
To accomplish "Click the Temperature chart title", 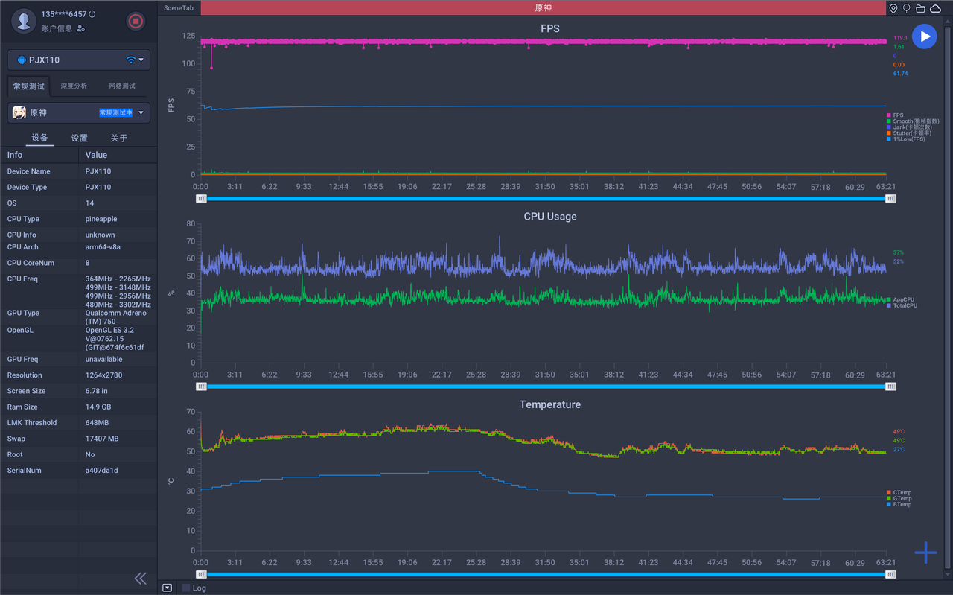I will 550,404.
